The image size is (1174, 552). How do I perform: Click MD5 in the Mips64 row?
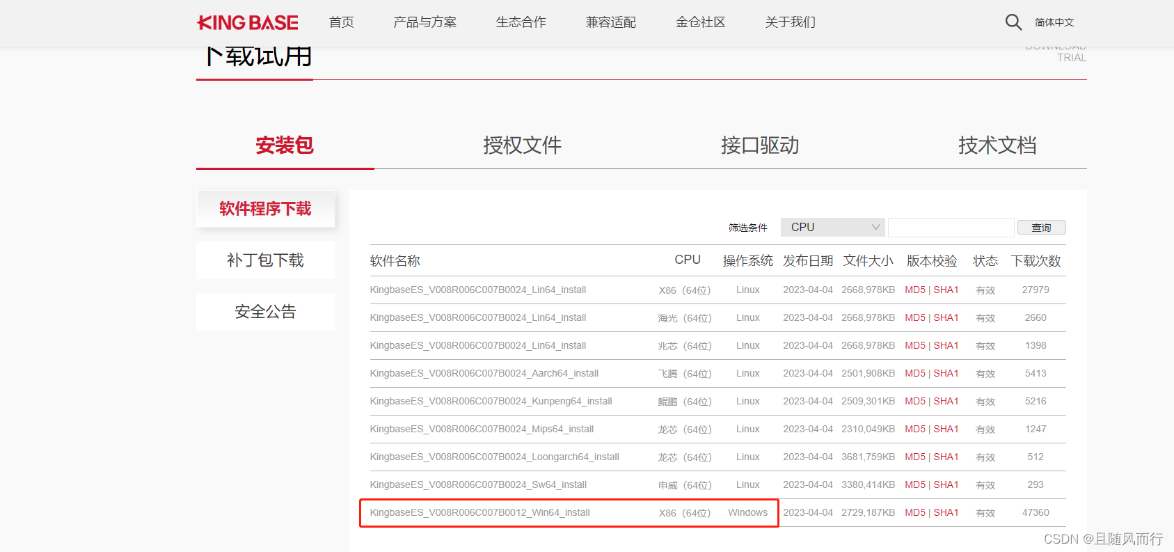click(x=915, y=429)
